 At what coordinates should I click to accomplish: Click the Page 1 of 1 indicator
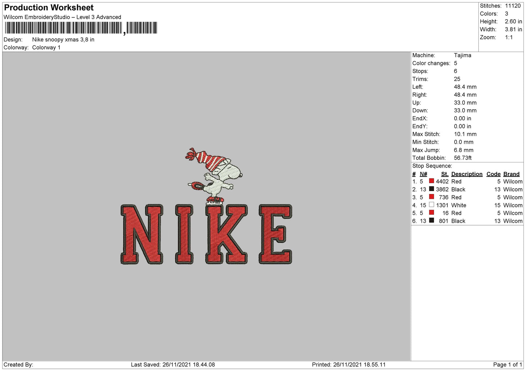(507, 364)
